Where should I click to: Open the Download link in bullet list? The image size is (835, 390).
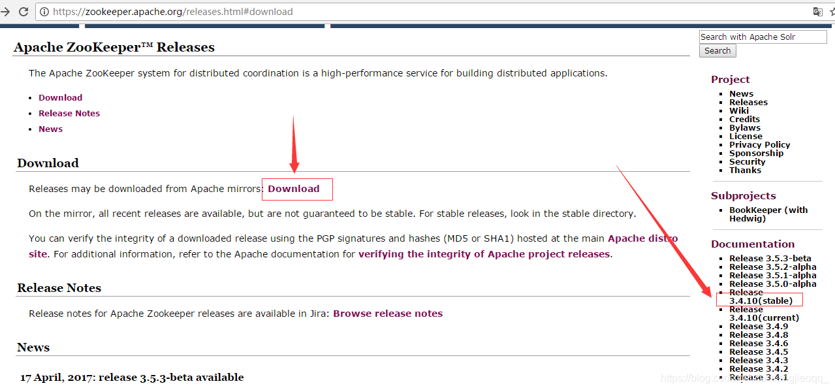60,98
